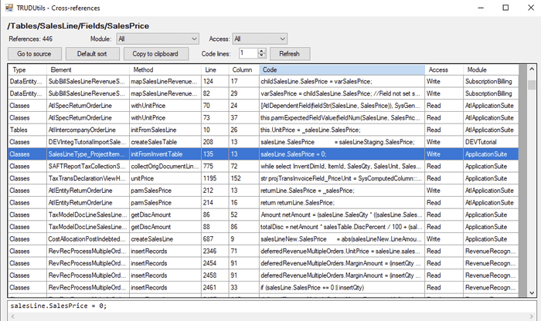Click Copy to clipboard button

155,54
